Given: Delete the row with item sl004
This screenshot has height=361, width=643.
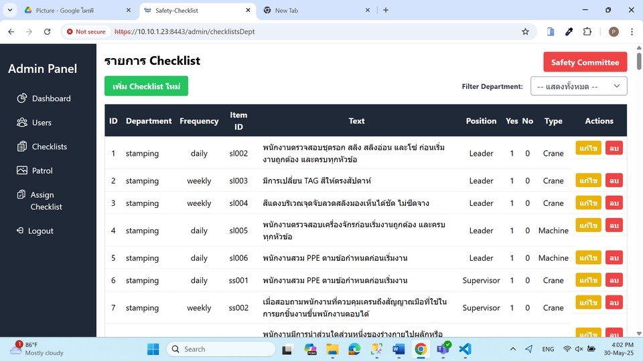Looking at the screenshot, I should pos(614,203).
